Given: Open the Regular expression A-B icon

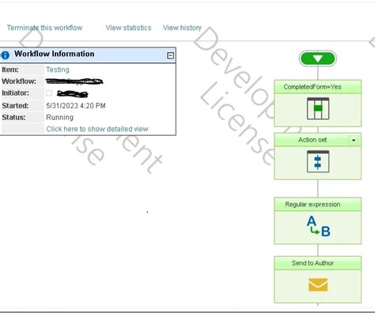Looking at the screenshot, I should pos(318,227).
